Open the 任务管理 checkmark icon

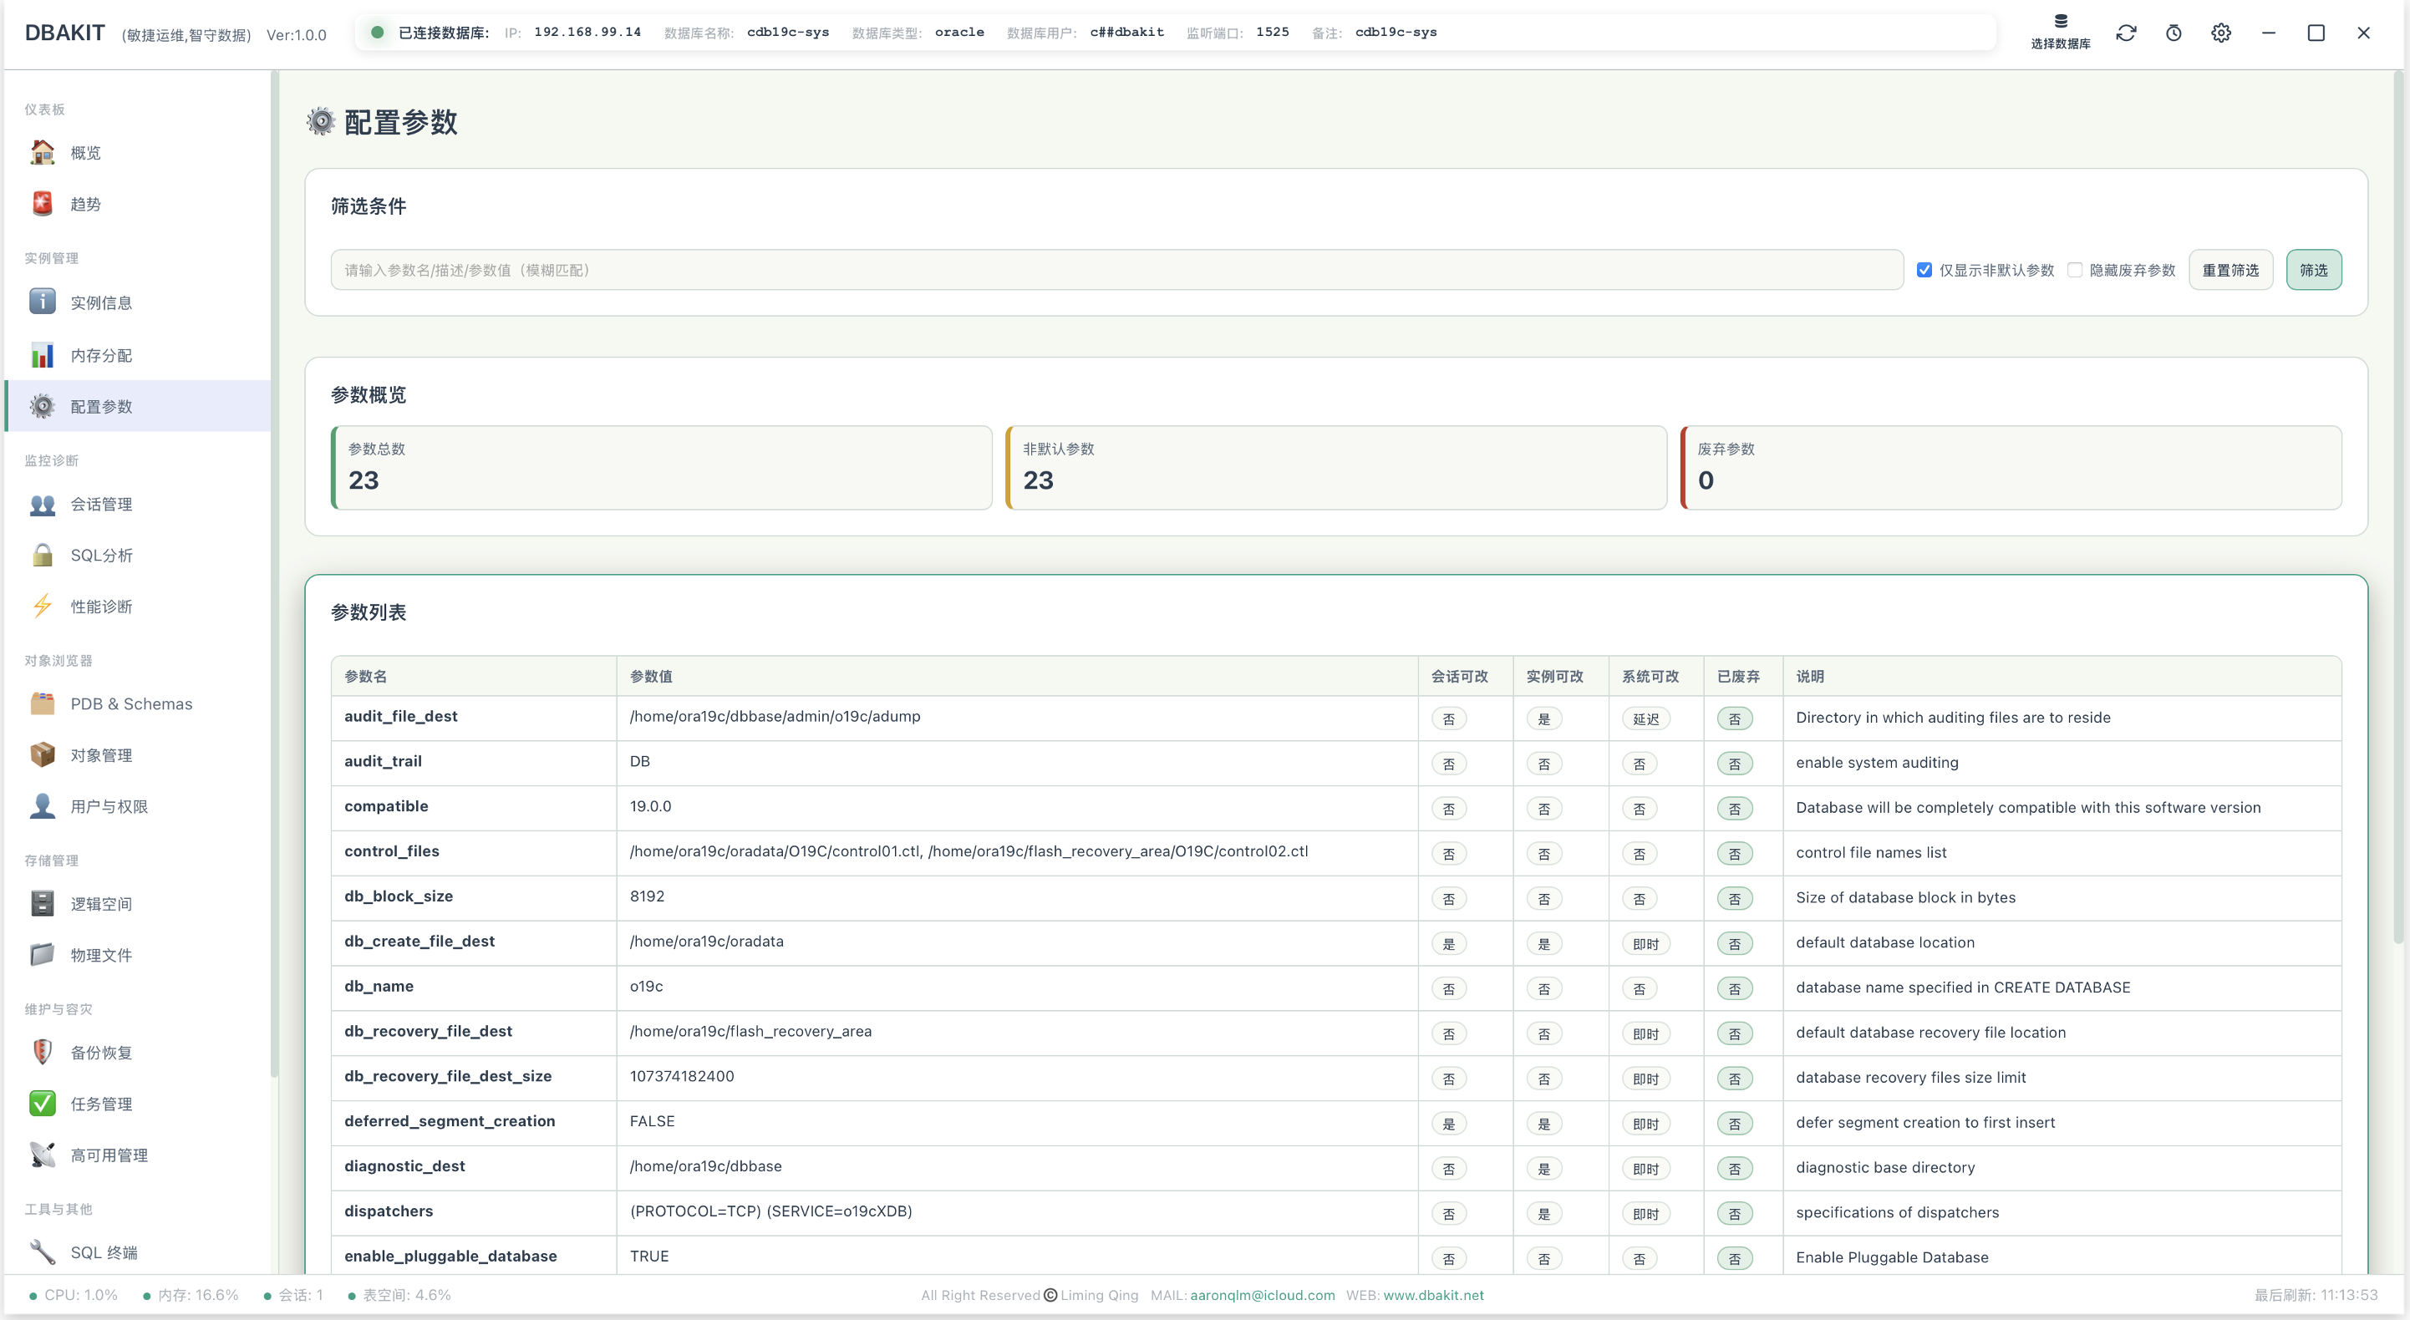click(42, 1104)
